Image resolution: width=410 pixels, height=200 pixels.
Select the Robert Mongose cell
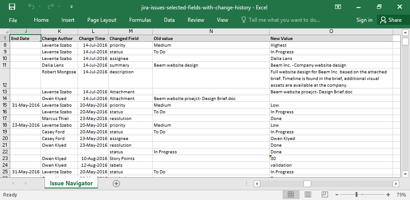pos(59,79)
